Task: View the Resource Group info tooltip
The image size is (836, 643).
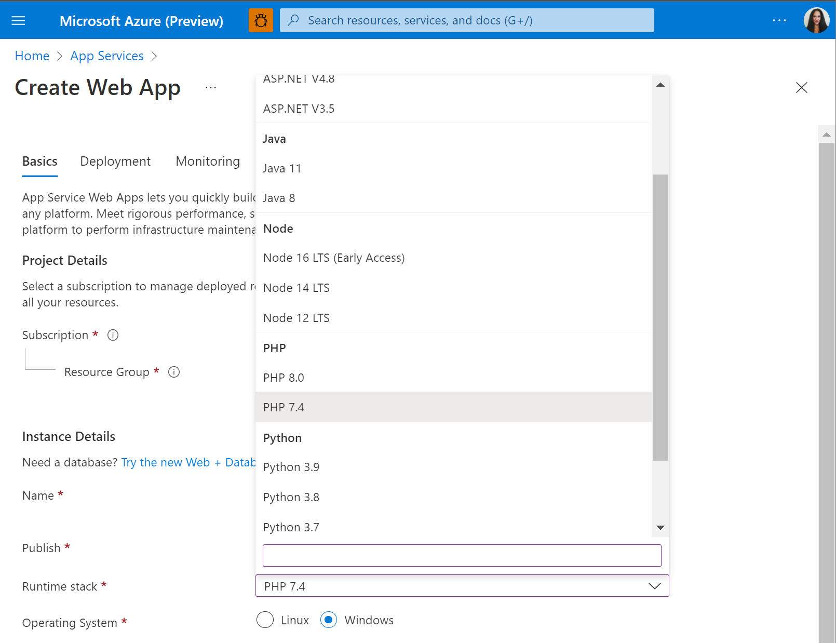Action: tap(174, 372)
